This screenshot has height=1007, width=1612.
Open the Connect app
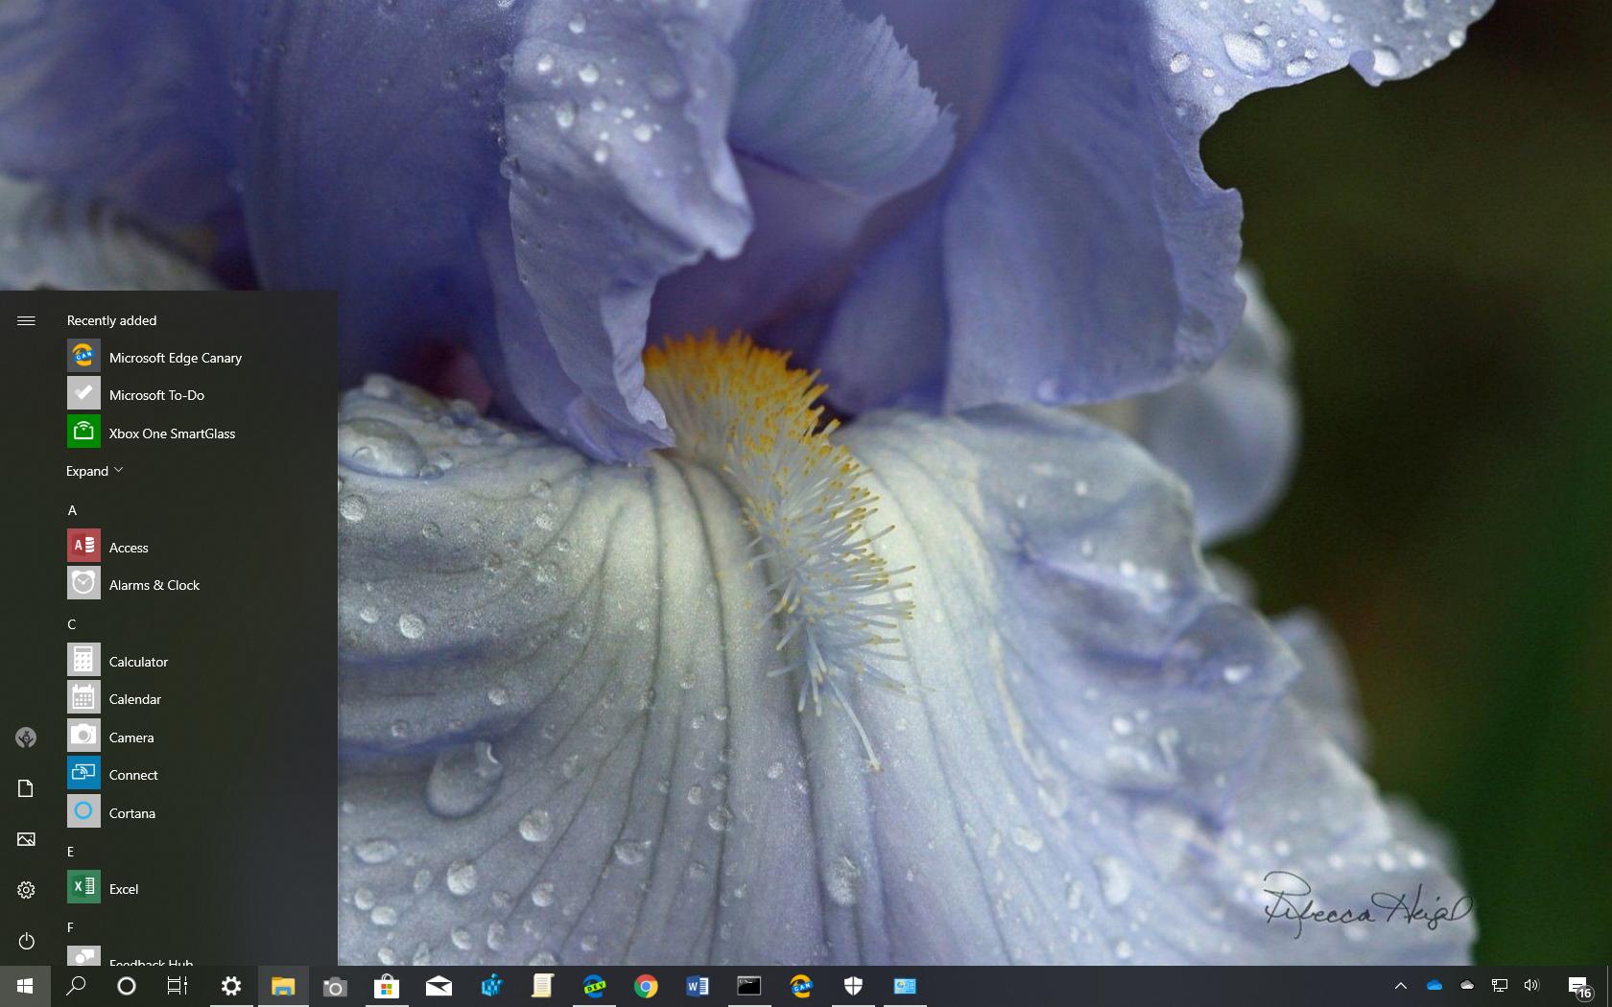(133, 774)
